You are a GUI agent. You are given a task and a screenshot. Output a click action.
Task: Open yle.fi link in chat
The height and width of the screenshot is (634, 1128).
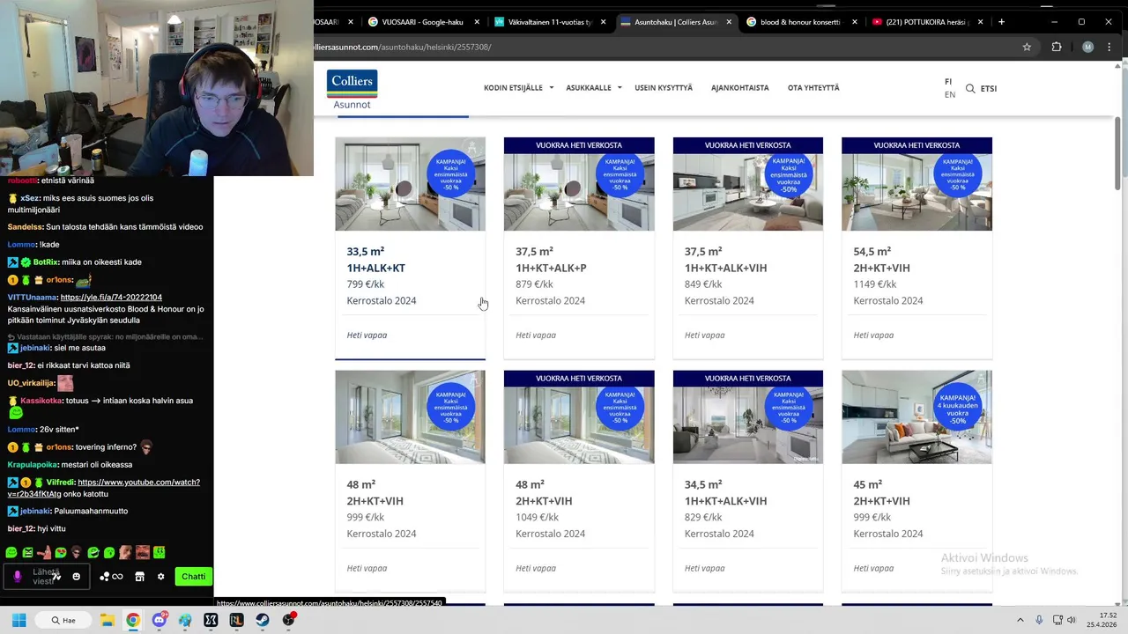111,298
